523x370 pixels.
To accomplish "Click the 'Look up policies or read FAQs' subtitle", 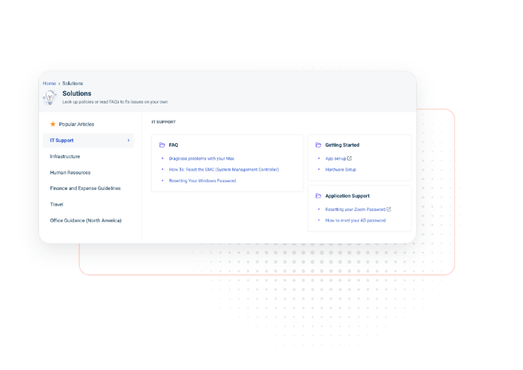I will coord(115,102).
